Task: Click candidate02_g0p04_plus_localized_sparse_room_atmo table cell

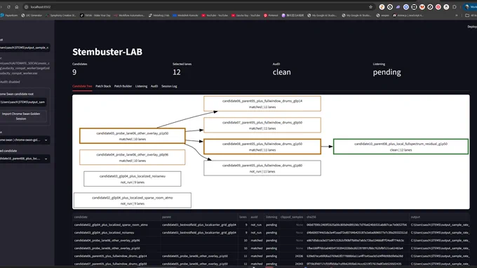Action: [116, 225]
